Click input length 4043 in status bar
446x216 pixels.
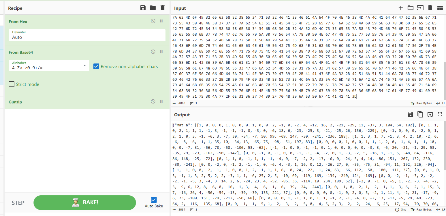tap(179, 103)
